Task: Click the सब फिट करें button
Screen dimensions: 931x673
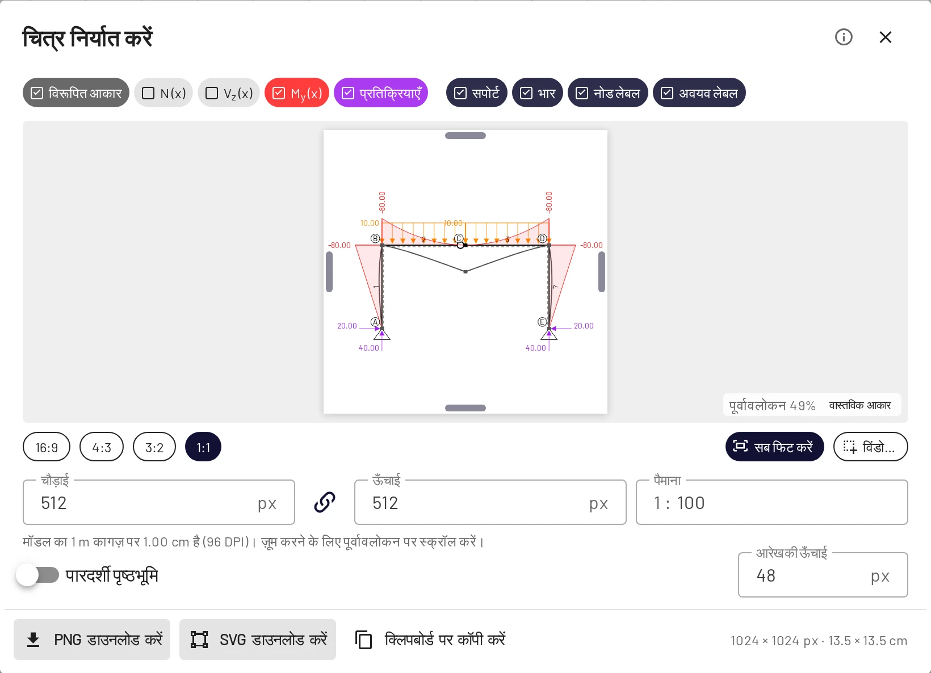Action: (x=774, y=447)
